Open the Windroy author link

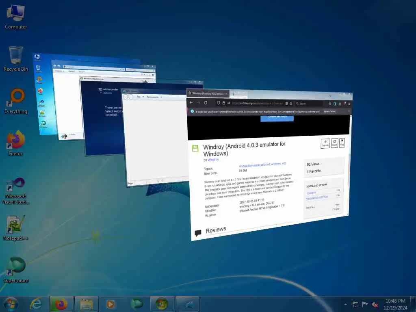coord(213,159)
